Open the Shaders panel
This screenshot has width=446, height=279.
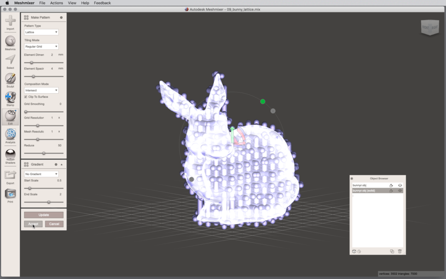pos(10,155)
